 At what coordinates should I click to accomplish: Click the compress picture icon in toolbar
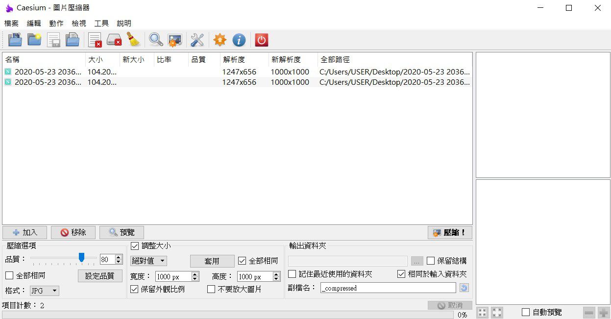[x=175, y=40]
